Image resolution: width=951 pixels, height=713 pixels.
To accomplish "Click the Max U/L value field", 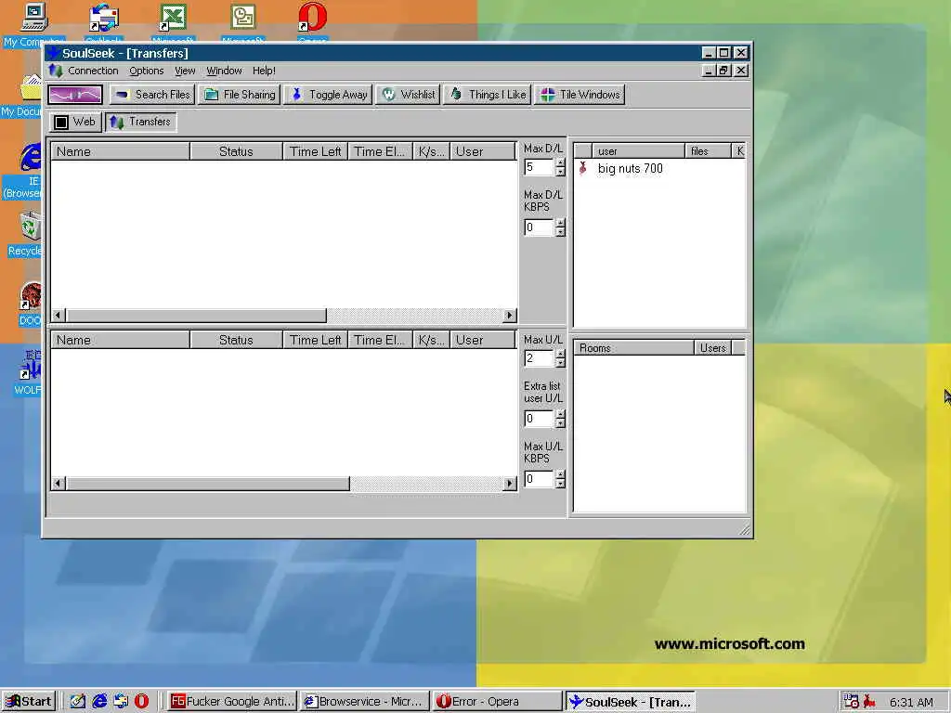I will [x=539, y=358].
